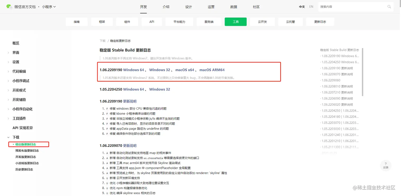Open the 小程序 platform dropdown
This screenshot has height=196, width=401.
[x=49, y=7]
